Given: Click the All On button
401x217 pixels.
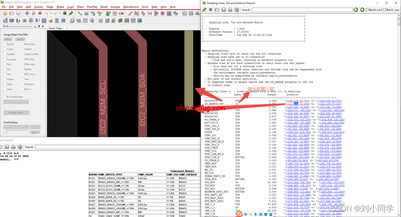Looking at the screenshot, I should [x=8, y=39].
